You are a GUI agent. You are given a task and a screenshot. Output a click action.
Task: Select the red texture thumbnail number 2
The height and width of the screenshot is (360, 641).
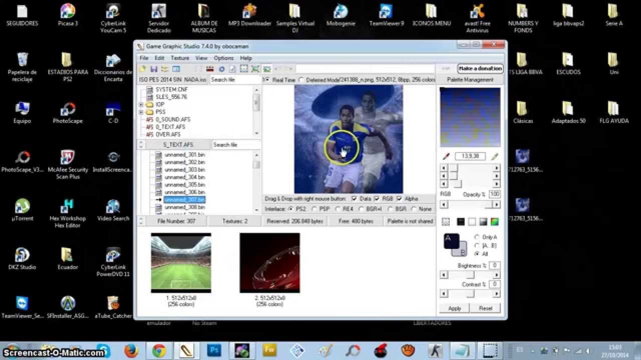(270, 262)
